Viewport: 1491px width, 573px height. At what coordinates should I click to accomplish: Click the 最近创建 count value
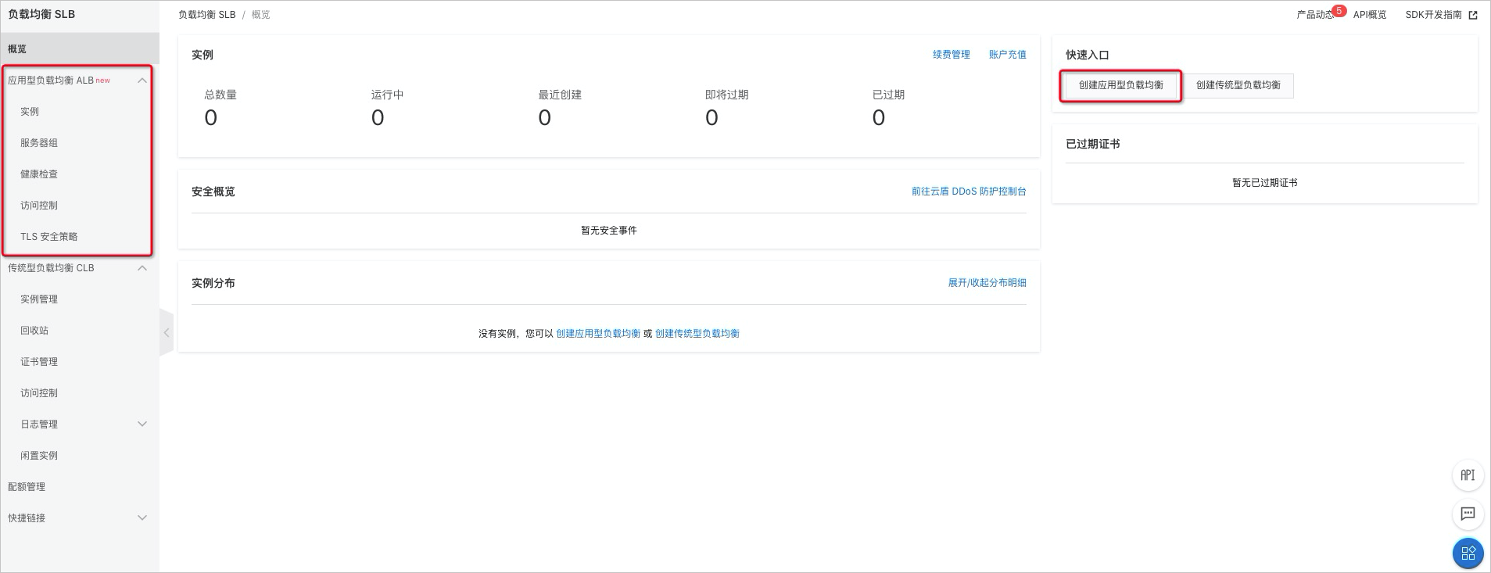(545, 118)
